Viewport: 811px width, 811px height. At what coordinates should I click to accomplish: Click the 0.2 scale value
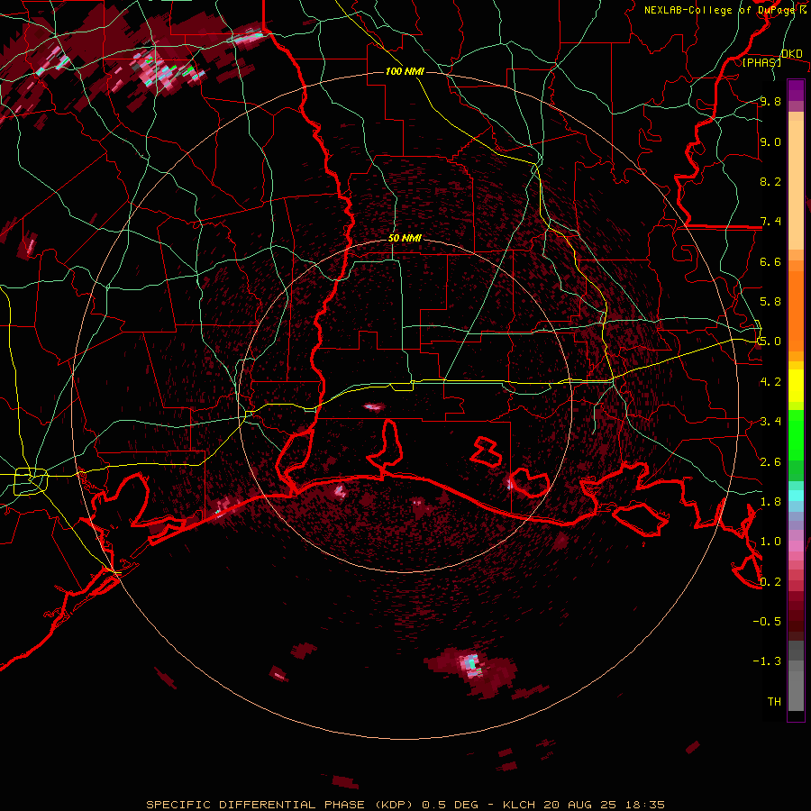(770, 582)
